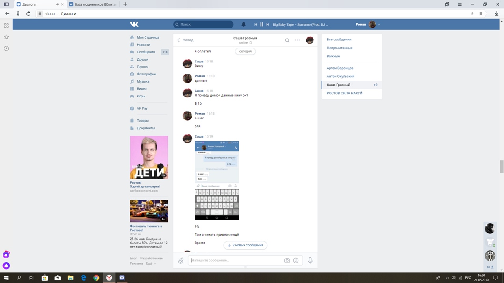The width and height of the screenshot is (504, 283).
Task: Skip to the next music track
Action: tap(268, 24)
